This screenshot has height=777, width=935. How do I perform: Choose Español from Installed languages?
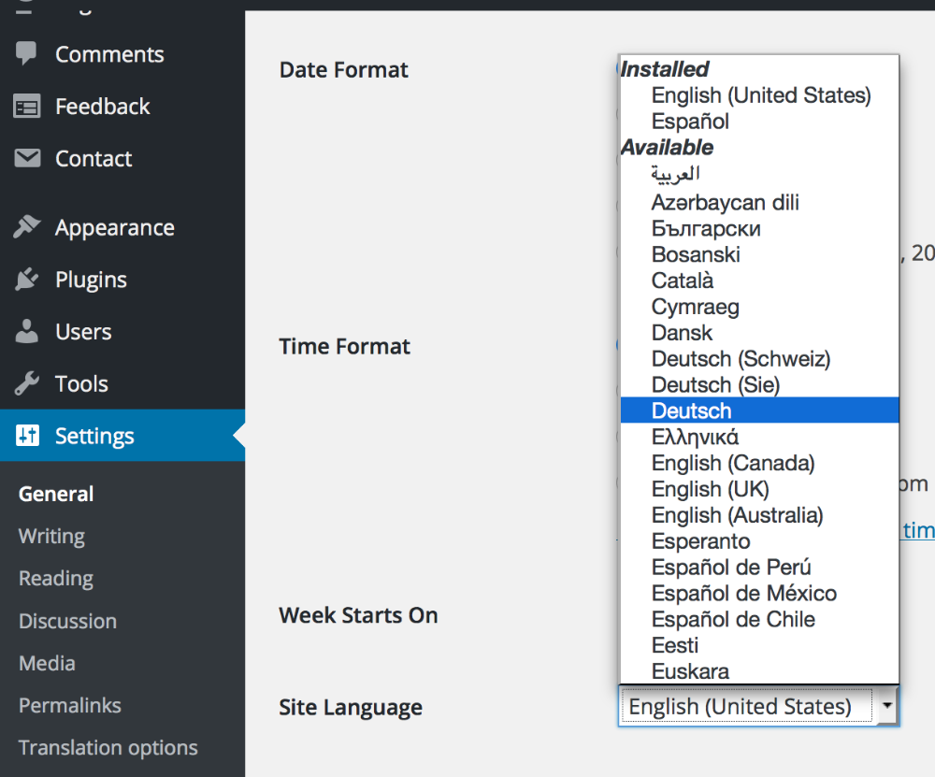pyautogui.click(x=759, y=122)
